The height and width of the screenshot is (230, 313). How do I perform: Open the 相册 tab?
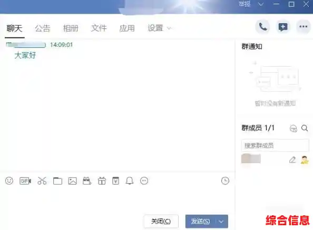point(71,28)
